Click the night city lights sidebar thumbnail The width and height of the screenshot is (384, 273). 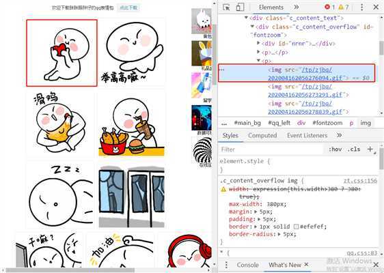tap(202, 117)
